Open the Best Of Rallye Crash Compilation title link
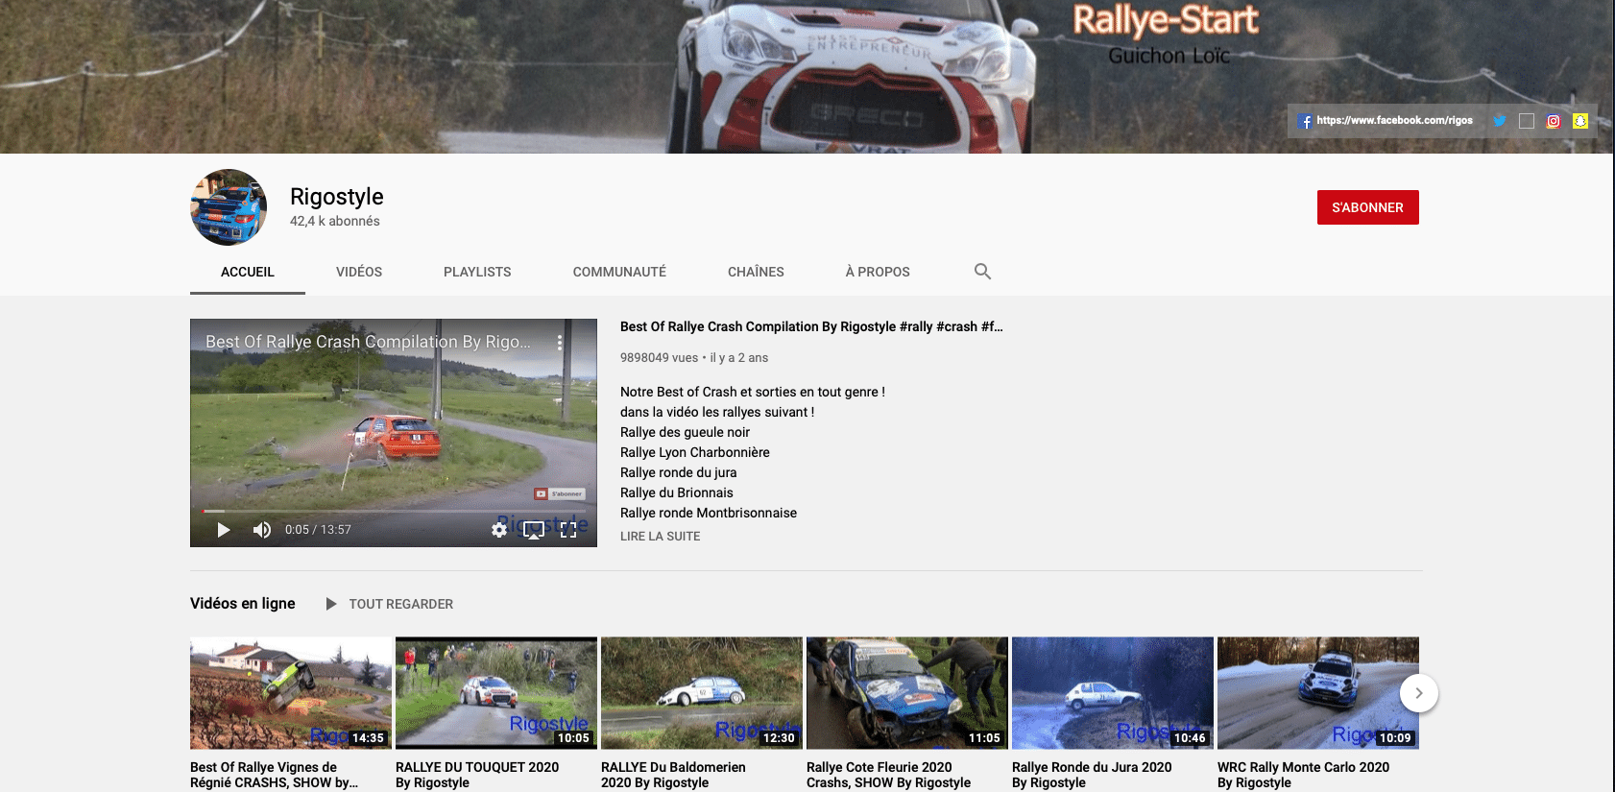The image size is (1615, 792). 811,326
